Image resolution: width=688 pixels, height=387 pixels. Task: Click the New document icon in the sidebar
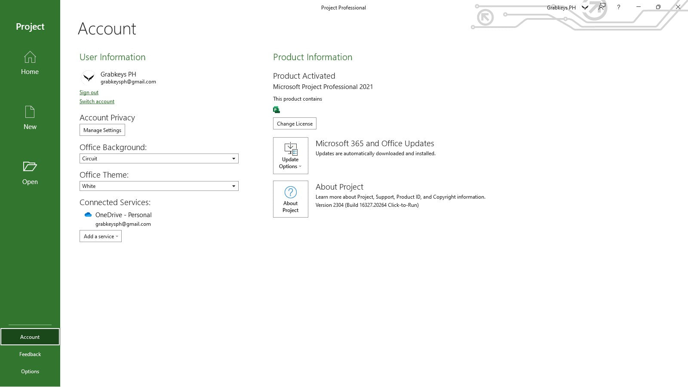30,112
